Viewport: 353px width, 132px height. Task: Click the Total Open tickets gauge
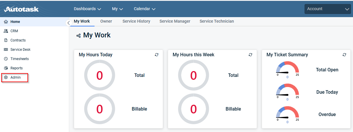(x=287, y=69)
